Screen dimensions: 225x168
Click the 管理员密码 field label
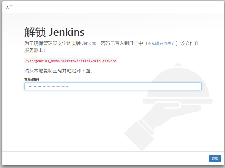[x=31, y=80]
